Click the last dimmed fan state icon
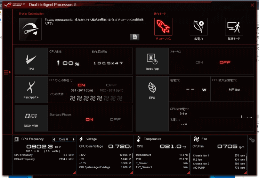 pyautogui.click(x=120, y=98)
